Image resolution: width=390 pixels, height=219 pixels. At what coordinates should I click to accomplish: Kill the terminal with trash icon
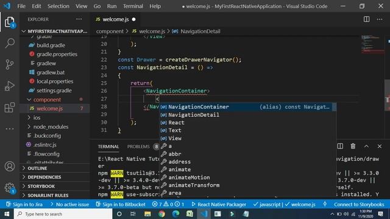click(353, 146)
